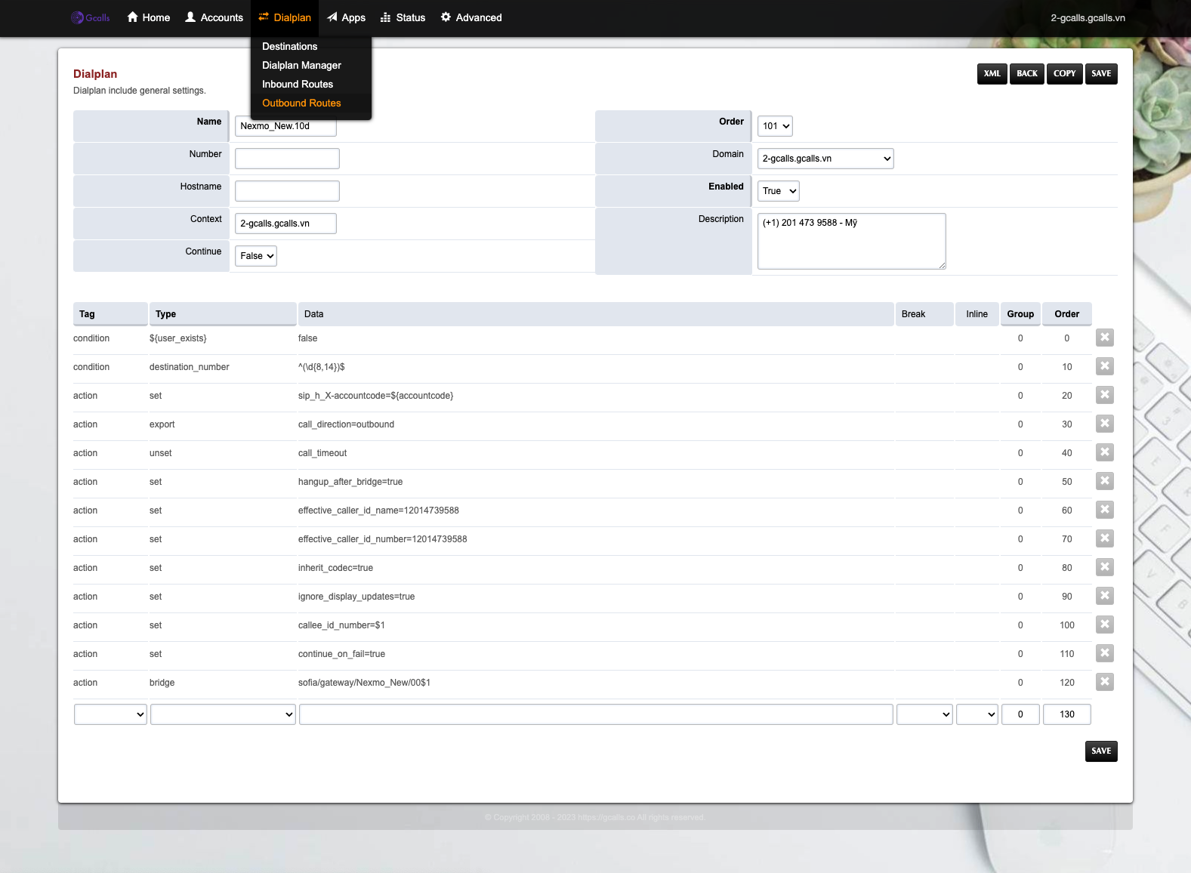1191x873 pixels.
Task: Delete the bridge action row
Action: [1104, 682]
